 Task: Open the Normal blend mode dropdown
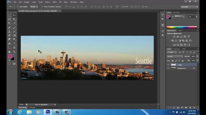[175, 56]
